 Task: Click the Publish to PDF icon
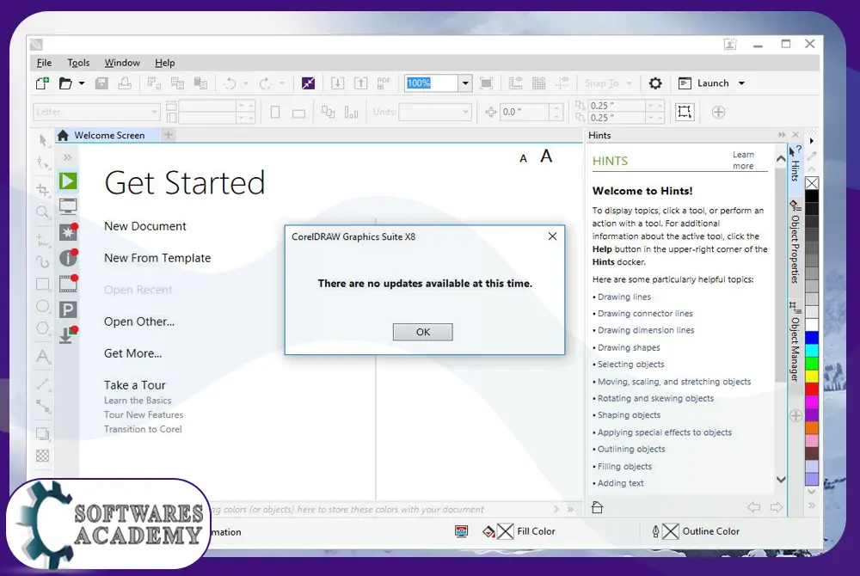384,83
